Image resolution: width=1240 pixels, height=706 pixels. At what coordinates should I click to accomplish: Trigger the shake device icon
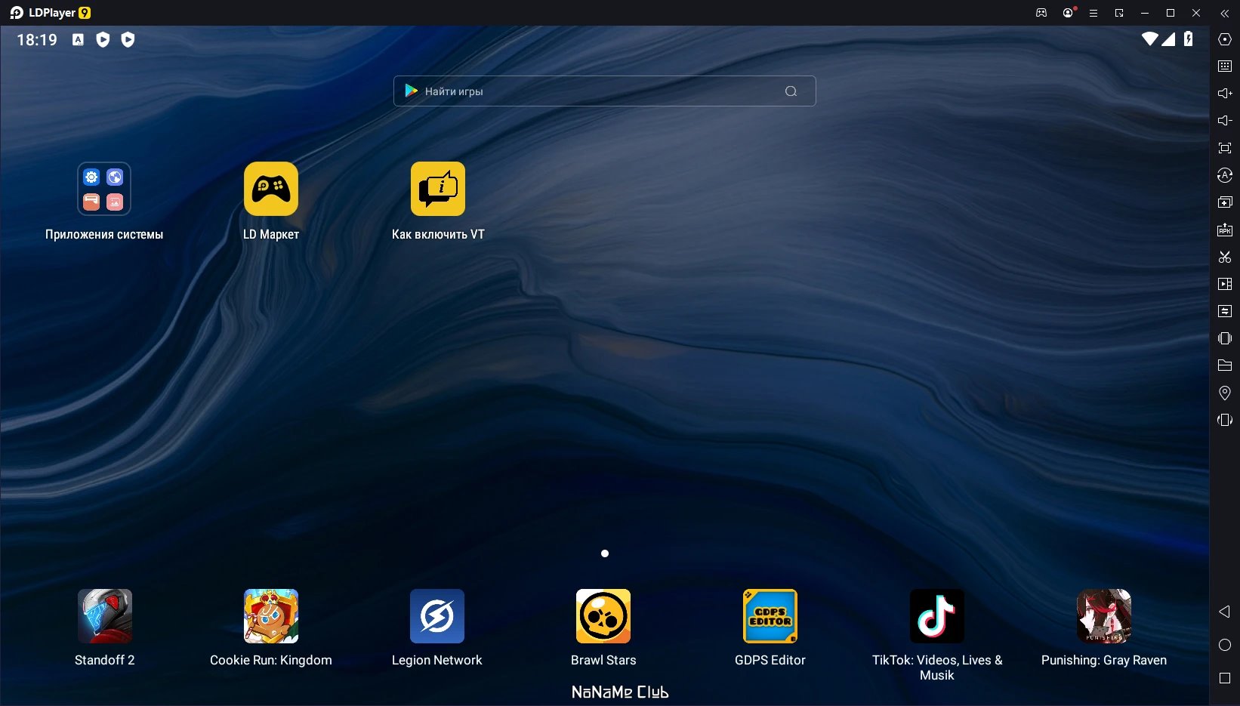(1225, 338)
